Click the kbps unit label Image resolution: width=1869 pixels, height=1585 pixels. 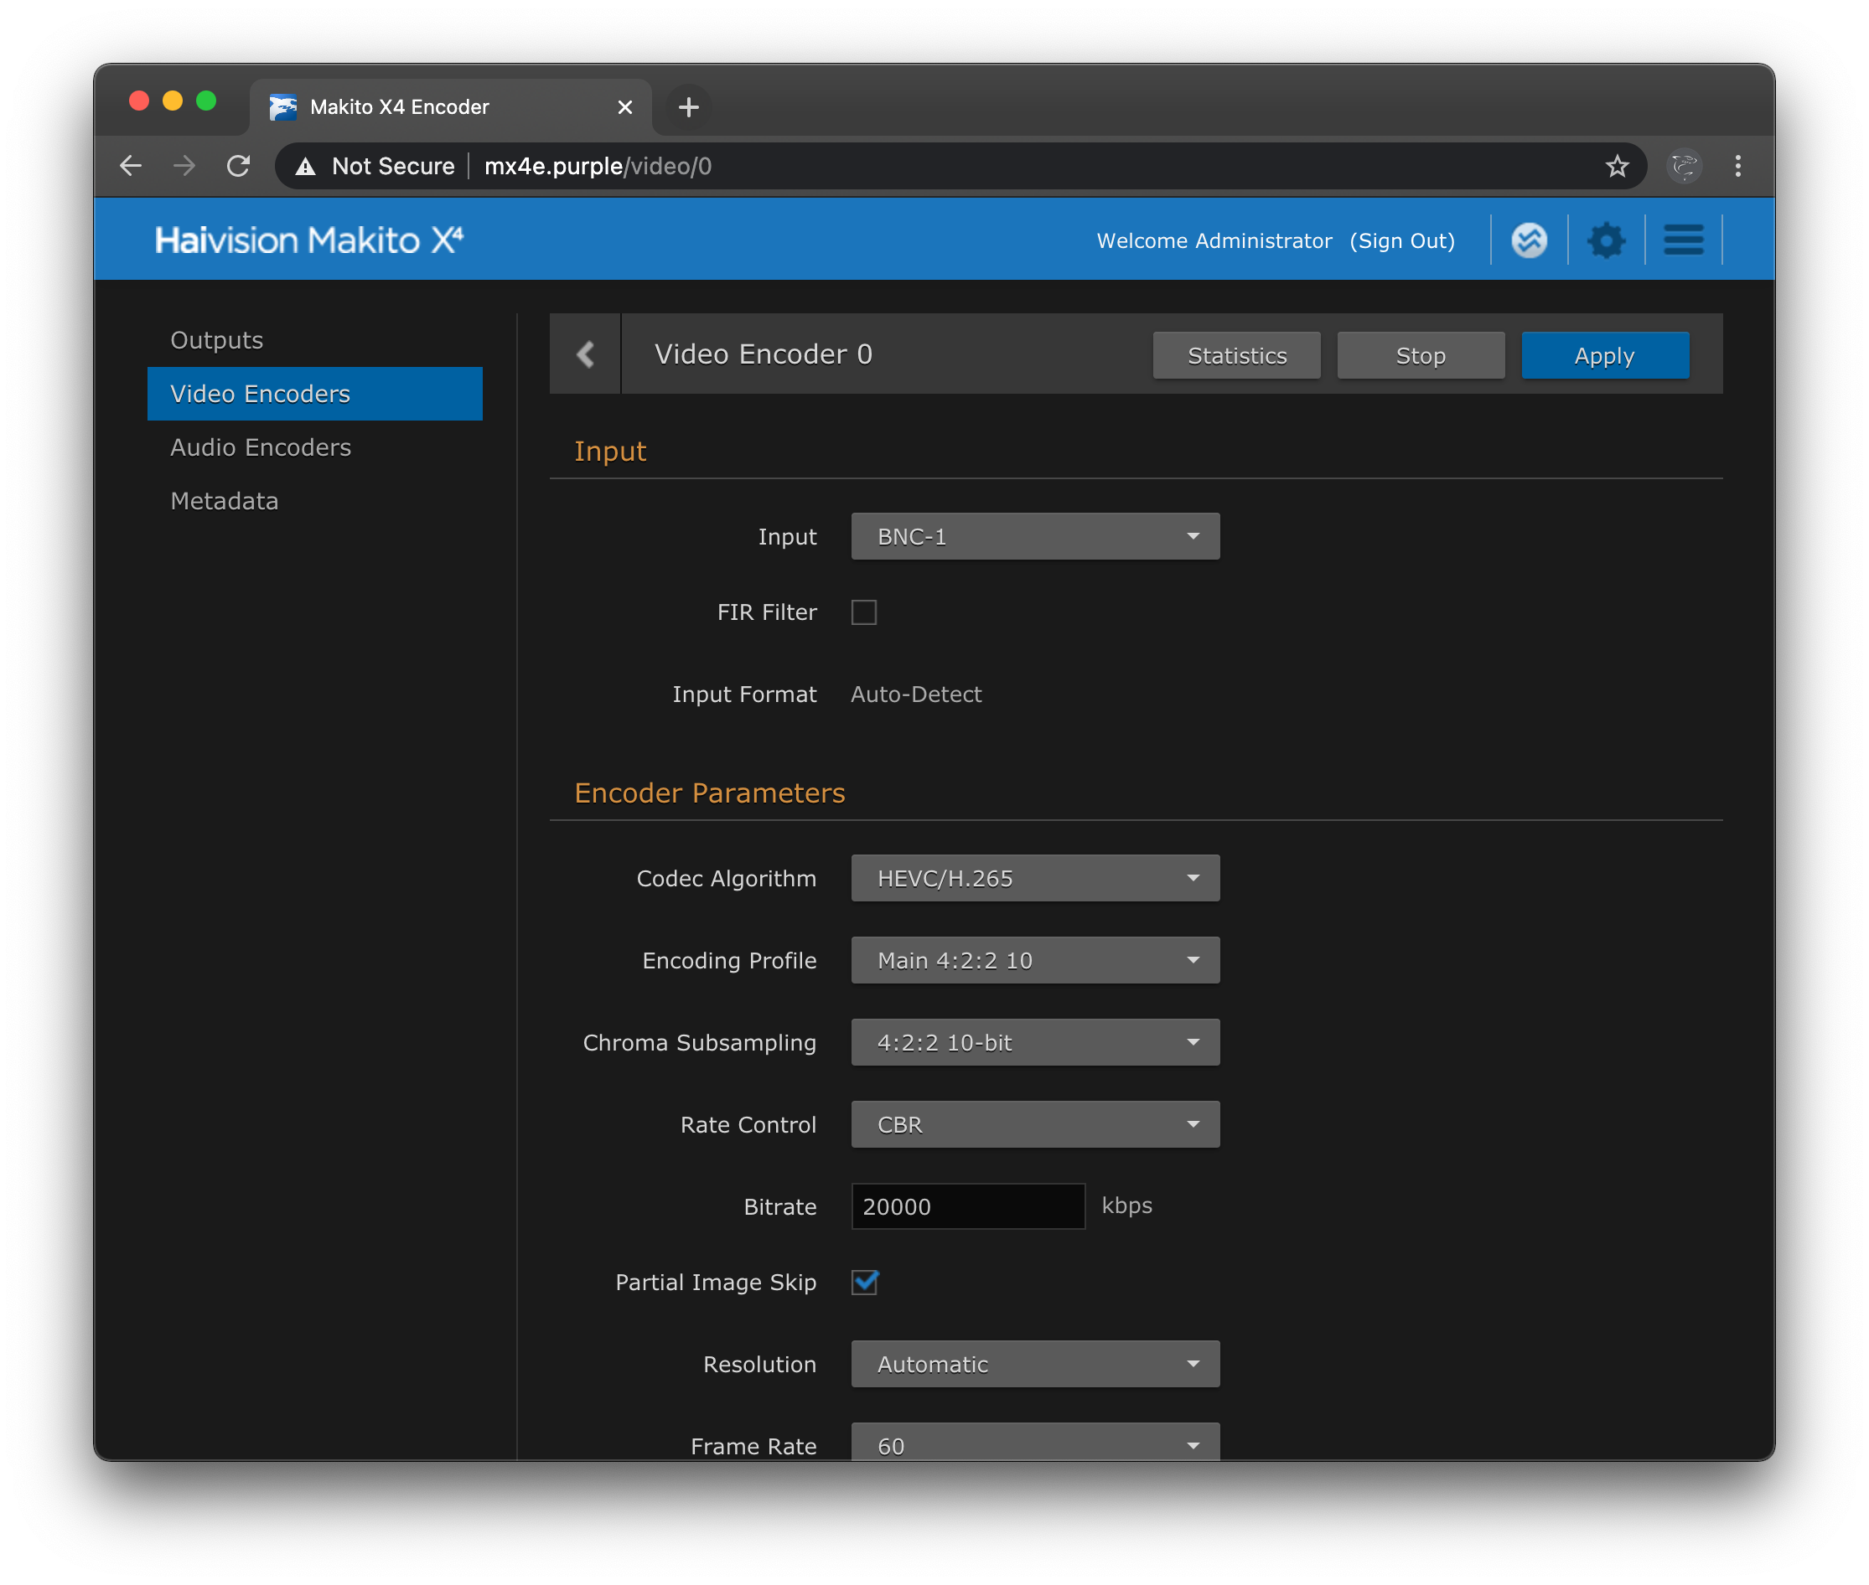coord(1126,1206)
